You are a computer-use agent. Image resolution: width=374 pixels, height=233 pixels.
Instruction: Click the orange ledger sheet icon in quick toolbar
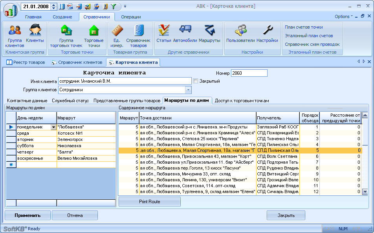tap(105, 7)
